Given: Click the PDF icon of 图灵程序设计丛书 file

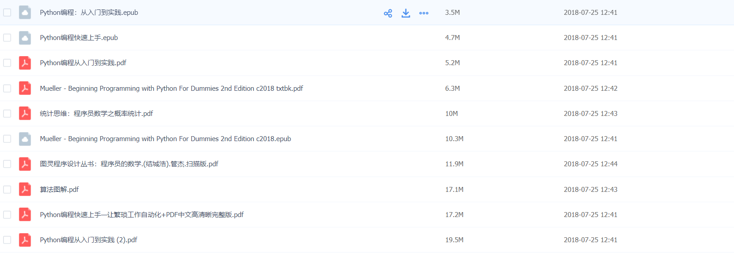Looking at the screenshot, I should click(x=25, y=164).
